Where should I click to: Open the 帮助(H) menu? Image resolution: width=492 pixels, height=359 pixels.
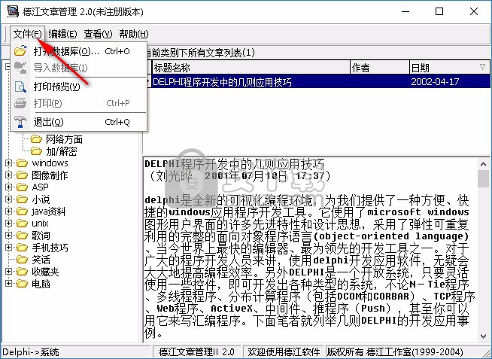coord(134,34)
